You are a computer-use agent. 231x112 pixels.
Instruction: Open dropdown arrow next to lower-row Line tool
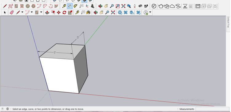click(x=22, y=12)
